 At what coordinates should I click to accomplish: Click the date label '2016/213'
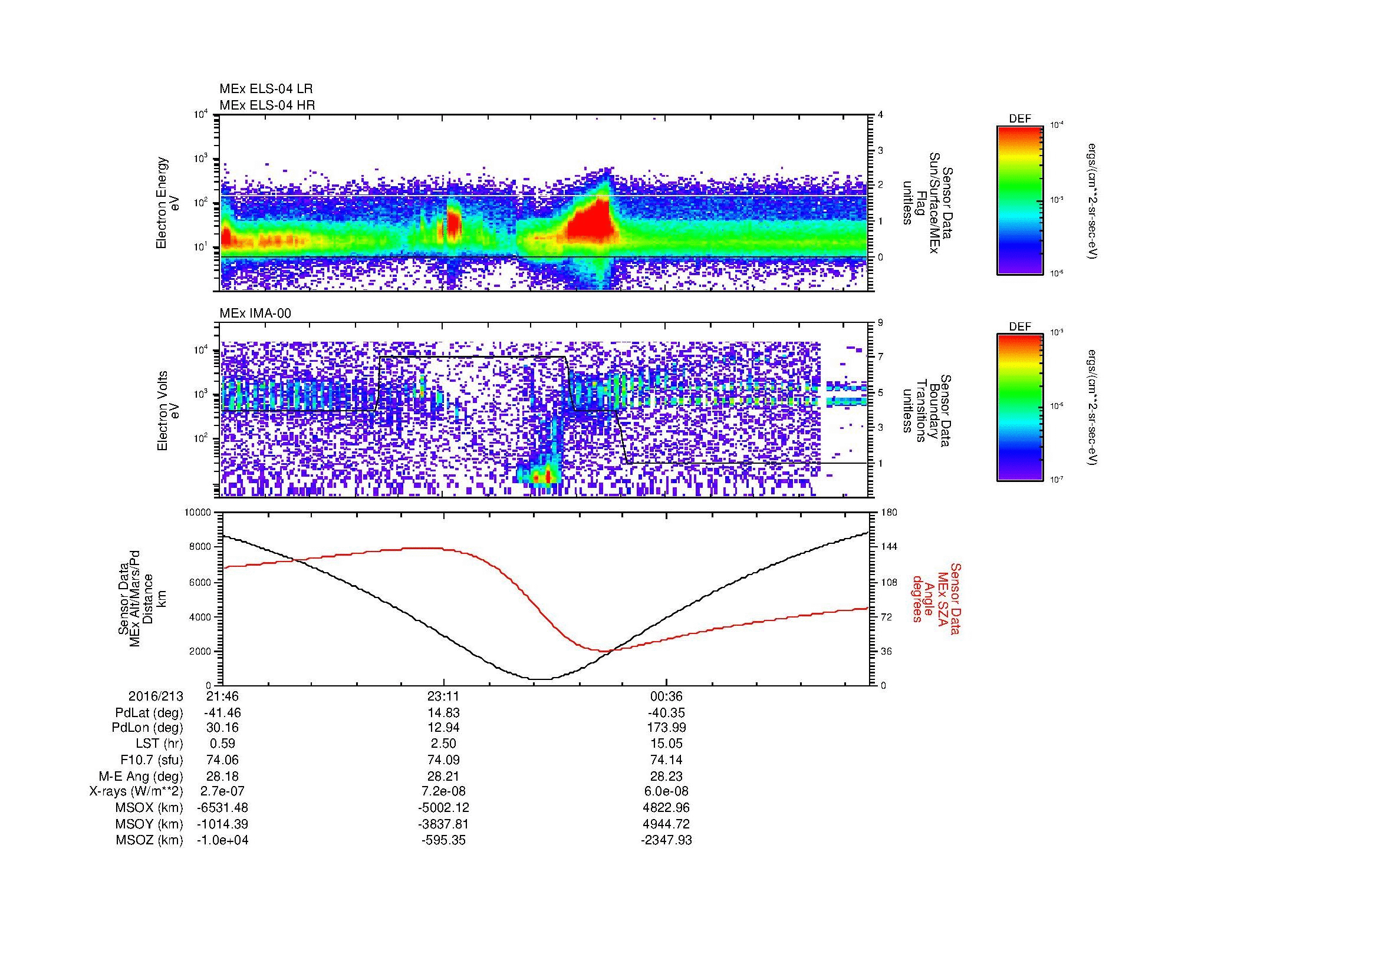click(x=156, y=696)
